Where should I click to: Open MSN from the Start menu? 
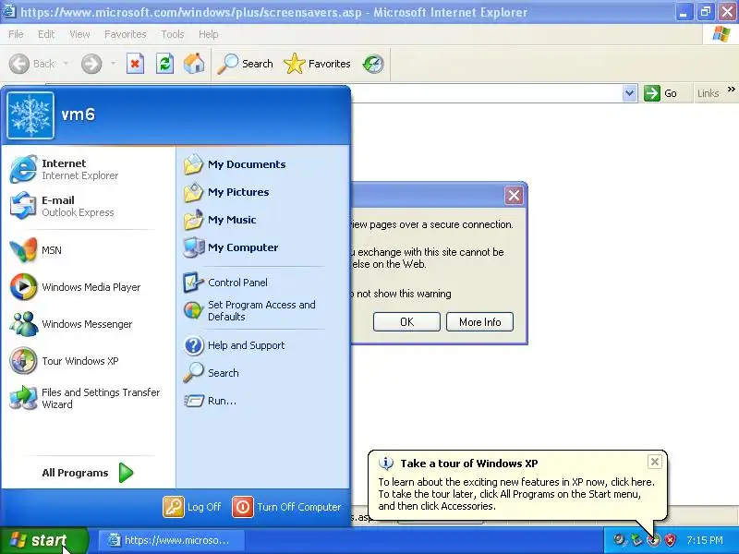click(x=88, y=250)
